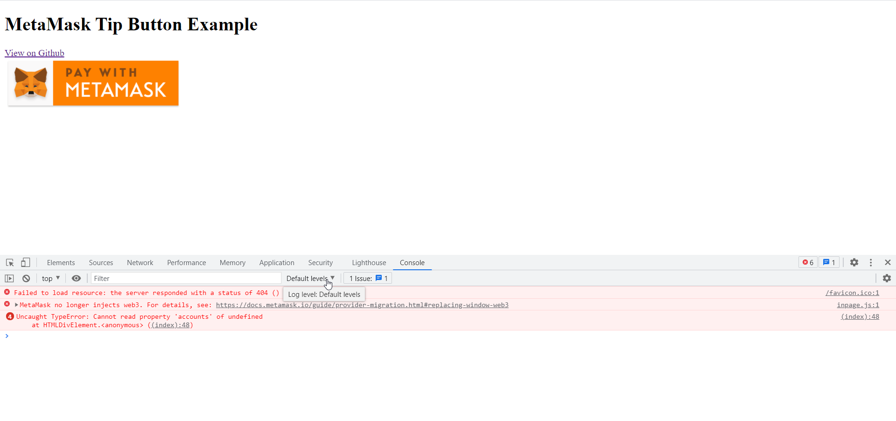Open the docs.metamask.io provider-migration link
The width and height of the screenshot is (896, 421).
pyautogui.click(x=362, y=305)
